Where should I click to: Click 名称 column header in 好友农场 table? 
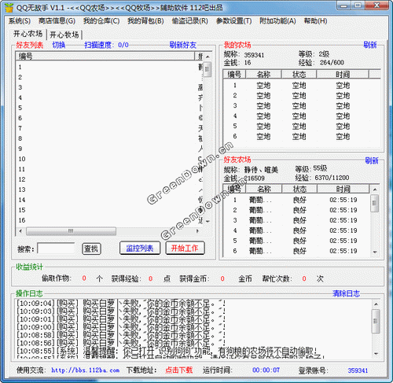264,189
